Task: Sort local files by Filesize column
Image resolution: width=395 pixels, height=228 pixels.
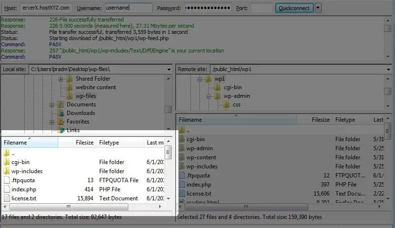Action: click(x=77, y=143)
